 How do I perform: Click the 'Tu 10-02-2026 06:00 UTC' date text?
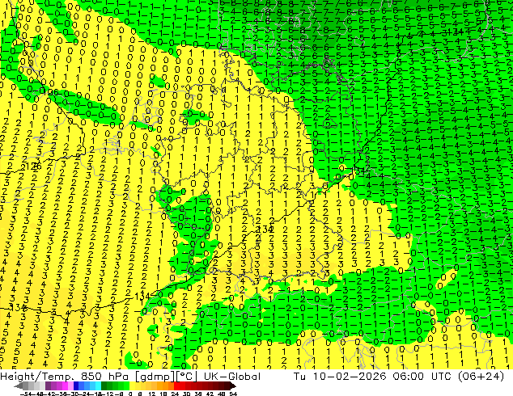coord(373,377)
